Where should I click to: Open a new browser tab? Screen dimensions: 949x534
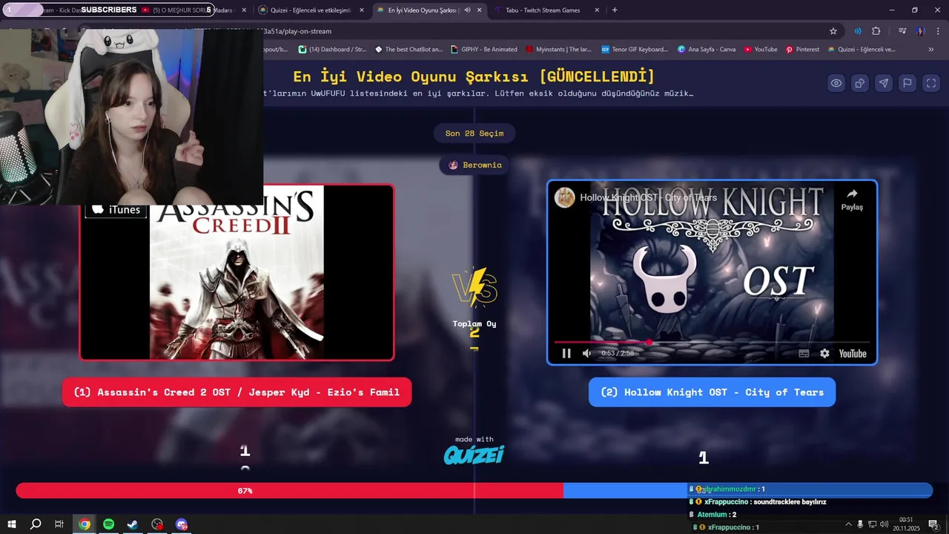pyautogui.click(x=615, y=10)
